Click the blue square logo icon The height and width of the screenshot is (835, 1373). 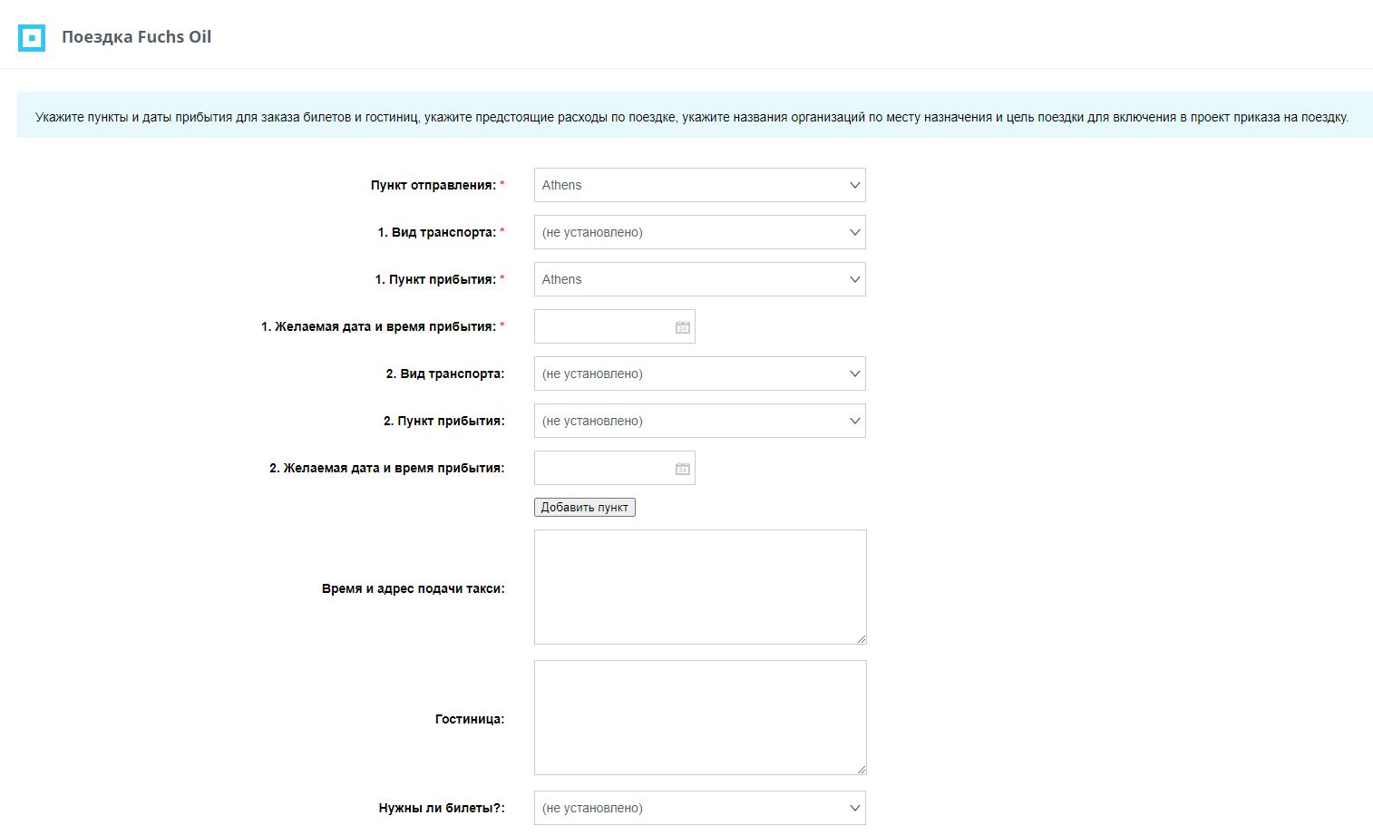pos(32,38)
